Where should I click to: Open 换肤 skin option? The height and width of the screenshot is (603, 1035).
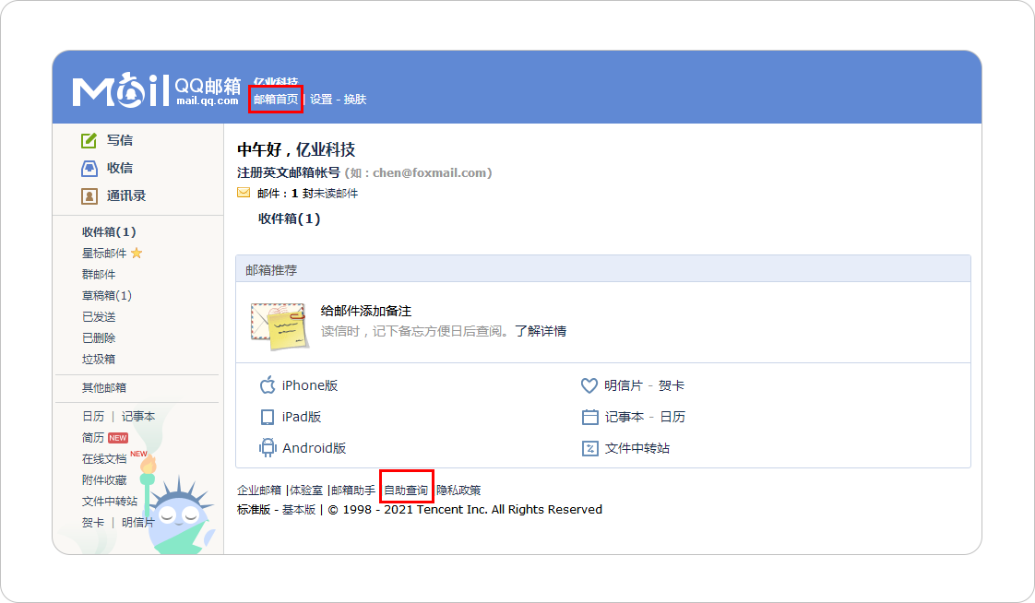[355, 99]
